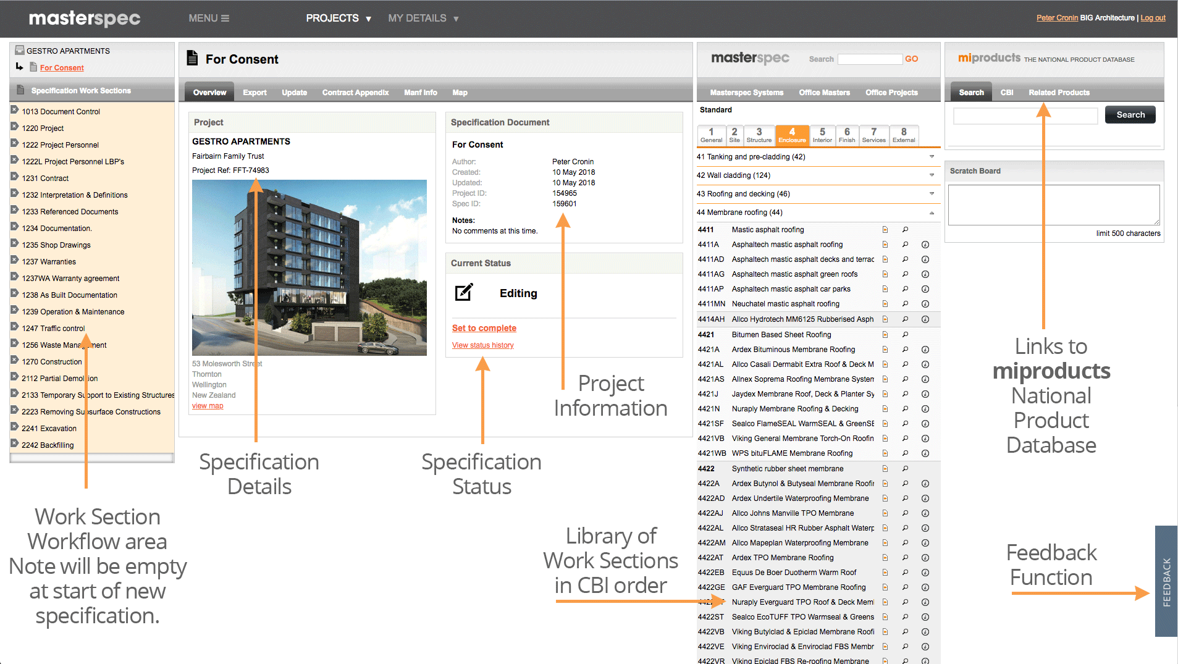Open the vertical FEEDBACK side tab
This screenshot has height=664, width=1178.
point(1166,581)
